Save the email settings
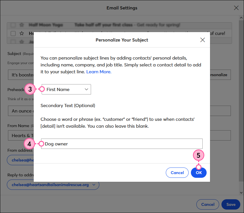The image size is (244, 213). (231, 204)
